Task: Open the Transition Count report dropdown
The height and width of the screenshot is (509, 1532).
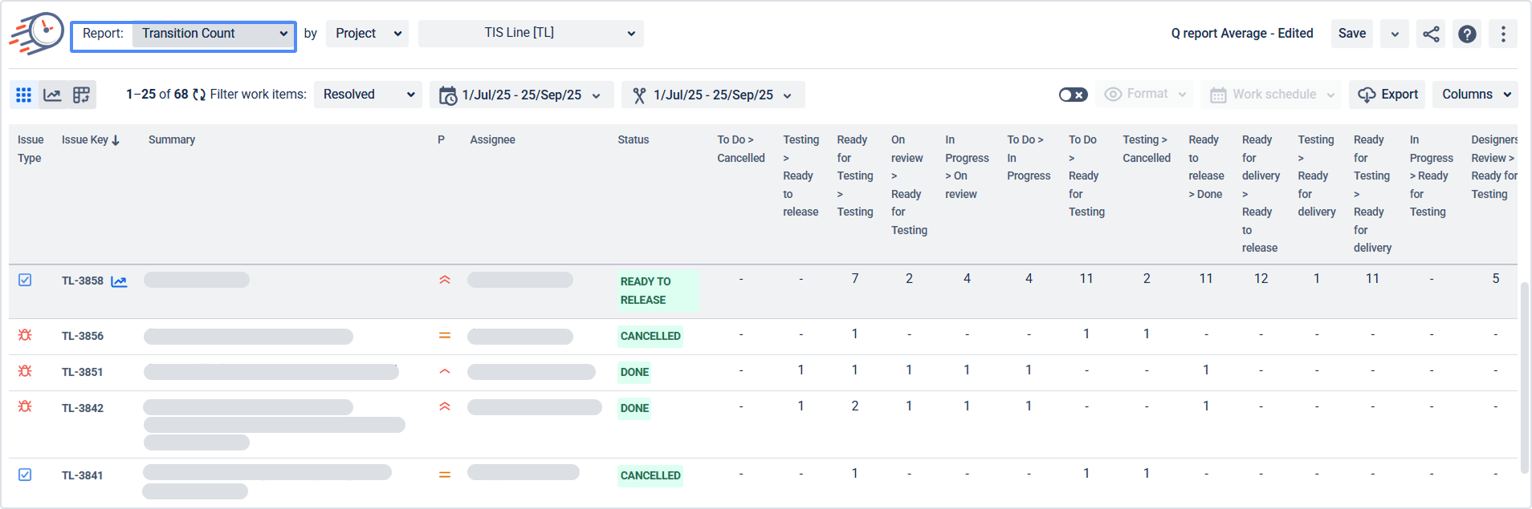Action: [x=214, y=34]
